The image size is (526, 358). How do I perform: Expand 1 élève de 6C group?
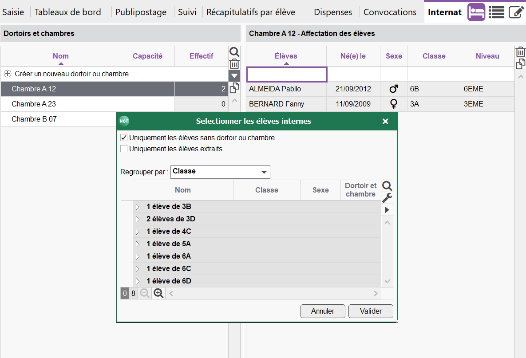pos(137,269)
